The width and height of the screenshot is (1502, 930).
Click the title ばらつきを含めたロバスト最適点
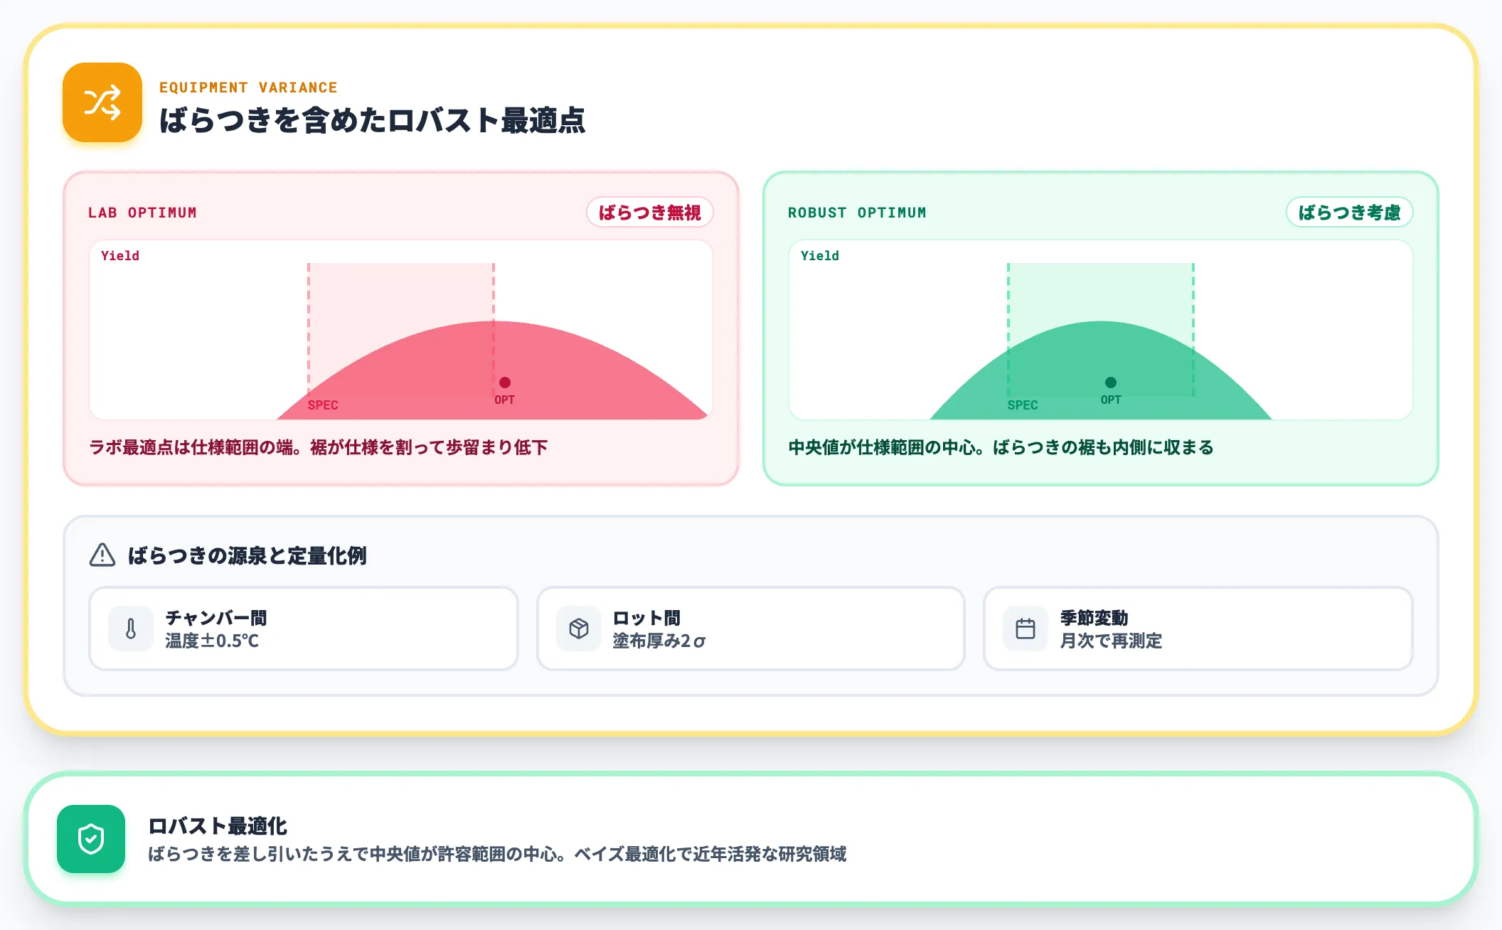point(372,120)
